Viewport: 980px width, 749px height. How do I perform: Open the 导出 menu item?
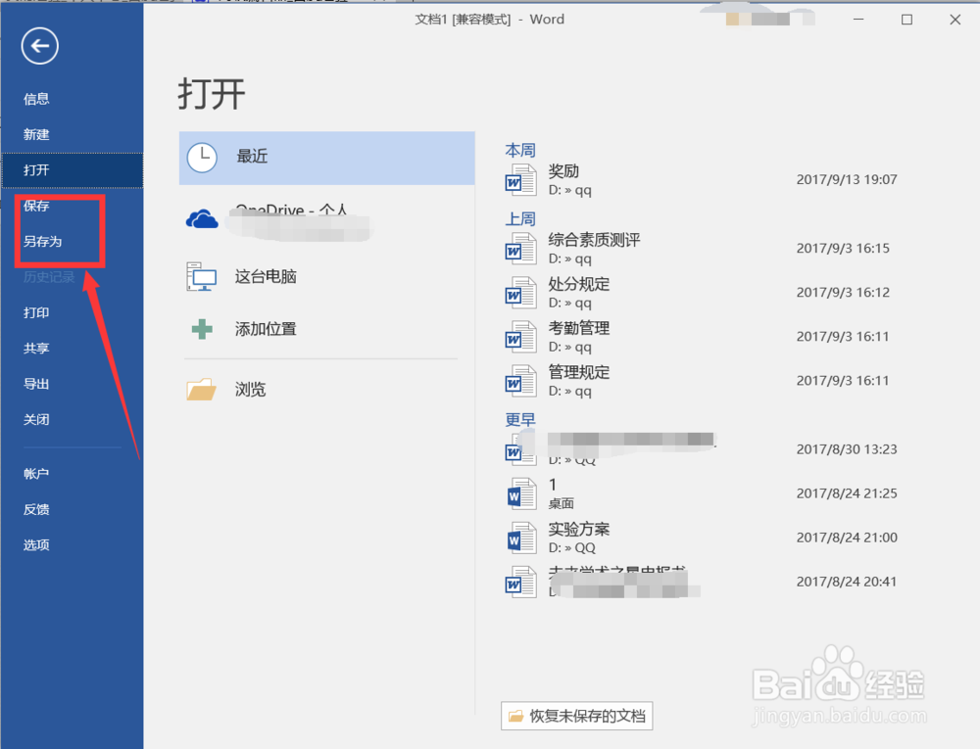[36, 384]
